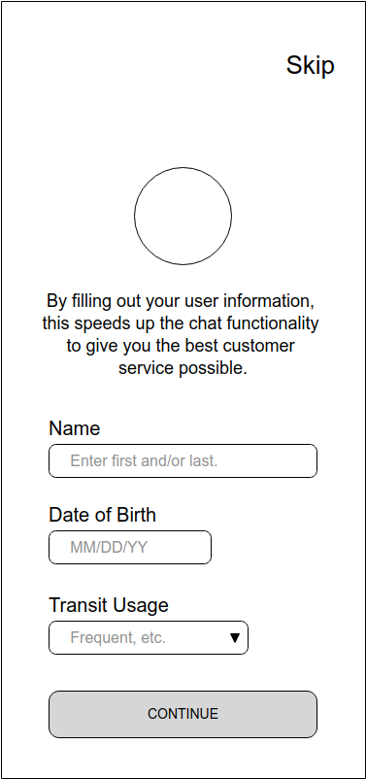Click 'this speeds up the chat functionality' line
Viewport: 366px width, 779px height.
click(x=181, y=323)
